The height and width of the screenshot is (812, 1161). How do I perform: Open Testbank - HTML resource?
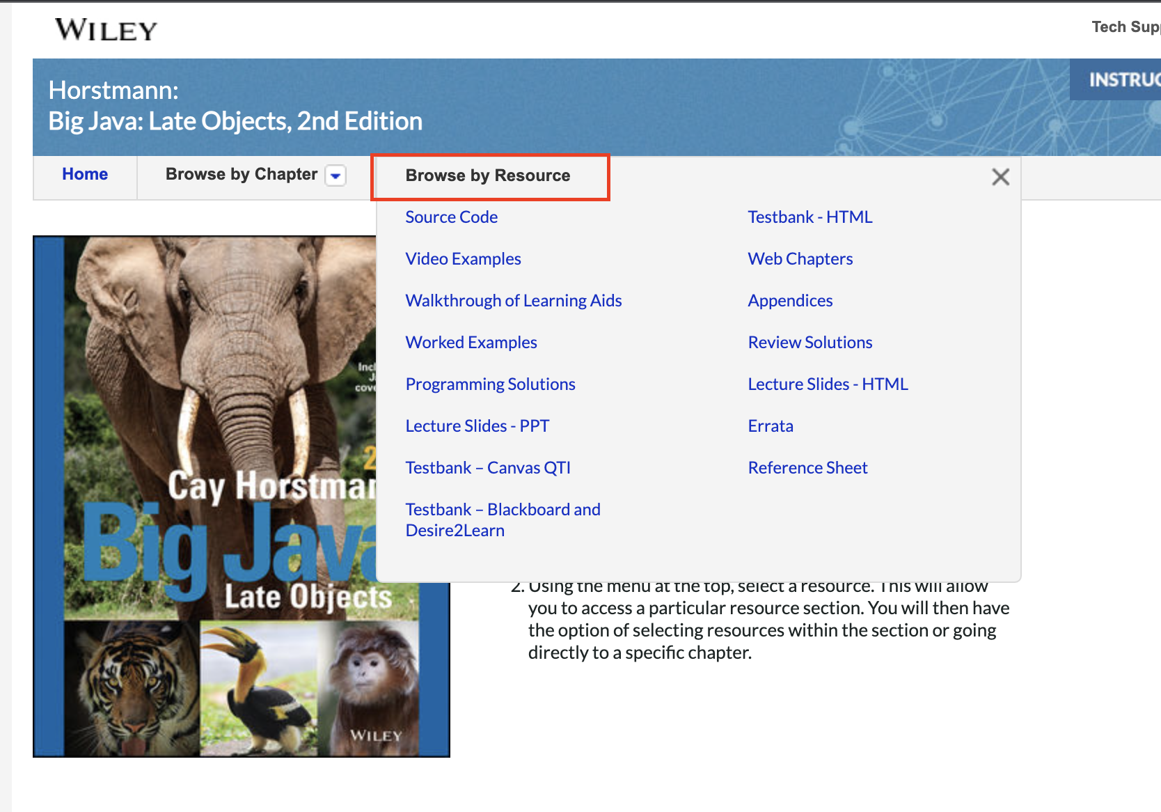[810, 217]
